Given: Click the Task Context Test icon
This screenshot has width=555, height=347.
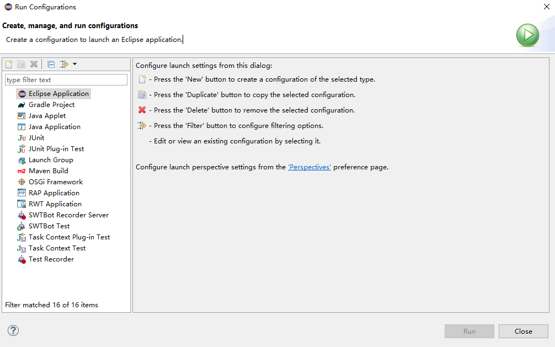Looking at the screenshot, I should [22, 249].
